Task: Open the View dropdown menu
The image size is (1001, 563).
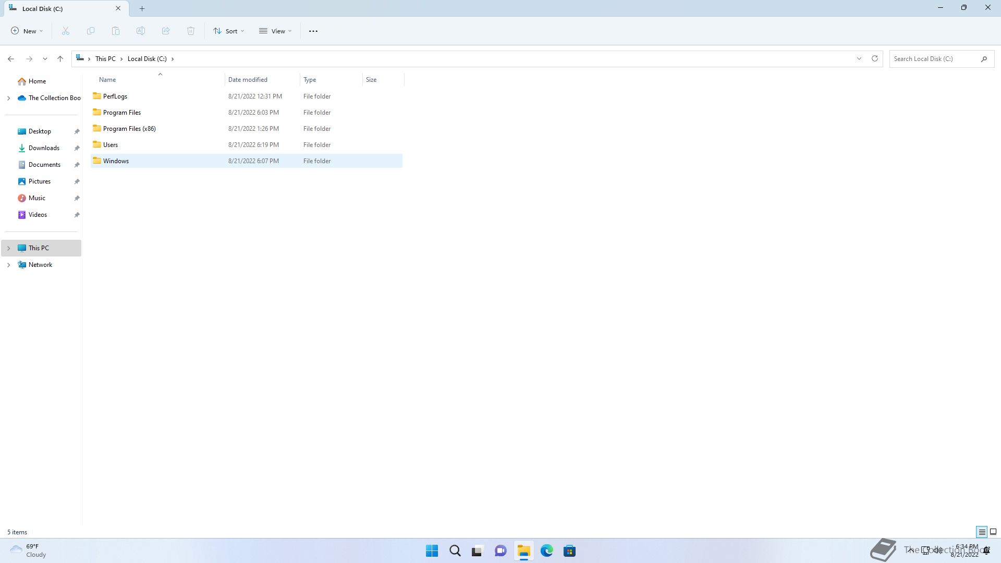Action: tap(275, 31)
